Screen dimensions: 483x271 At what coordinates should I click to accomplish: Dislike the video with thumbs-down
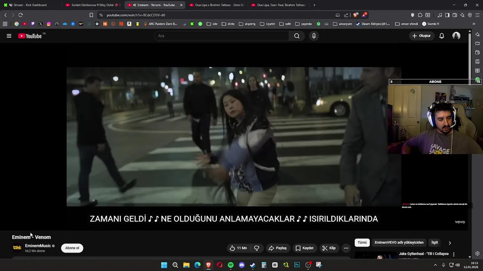click(257, 248)
